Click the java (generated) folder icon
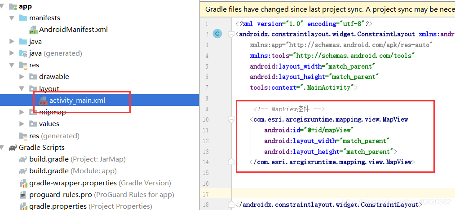Viewport: 455px width, 210px height. tap(23, 53)
